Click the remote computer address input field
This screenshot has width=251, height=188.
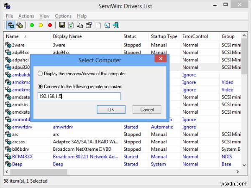click(79, 96)
